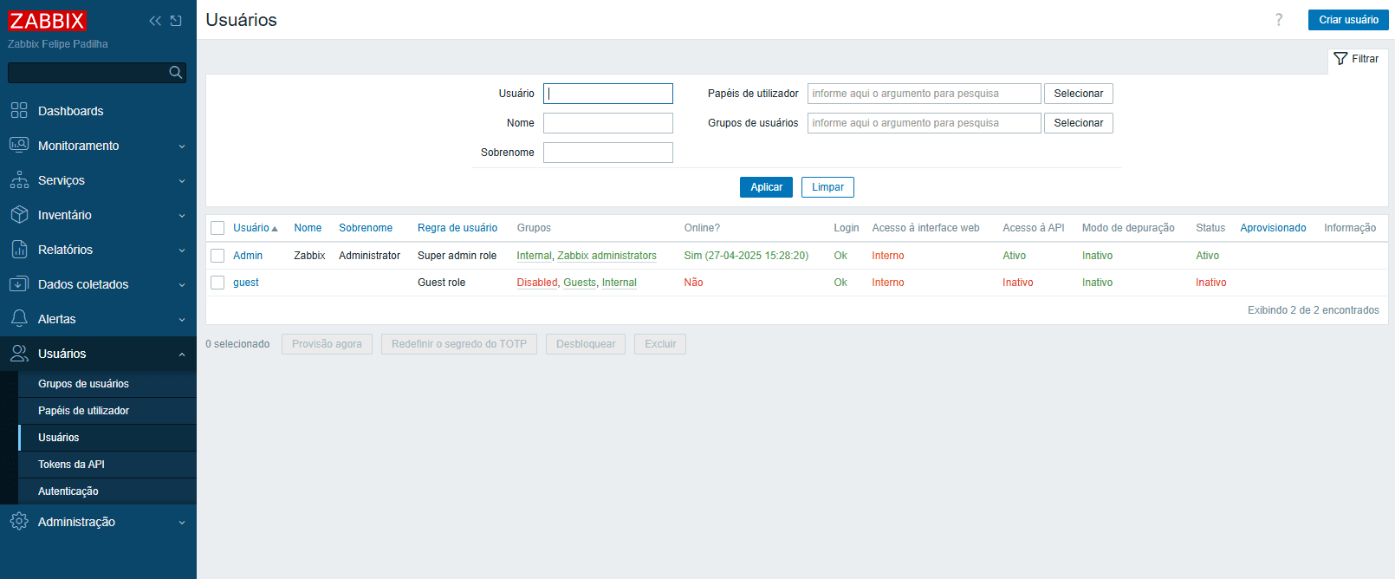Screen dimensions: 1395x579
Task: Sort by the Aprovisionado column header
Action: [1273, 228]
